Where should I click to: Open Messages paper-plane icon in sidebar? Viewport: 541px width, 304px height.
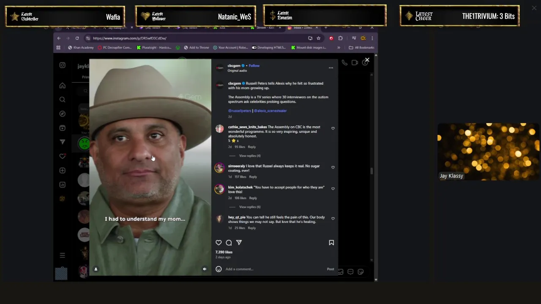(62, 142)
